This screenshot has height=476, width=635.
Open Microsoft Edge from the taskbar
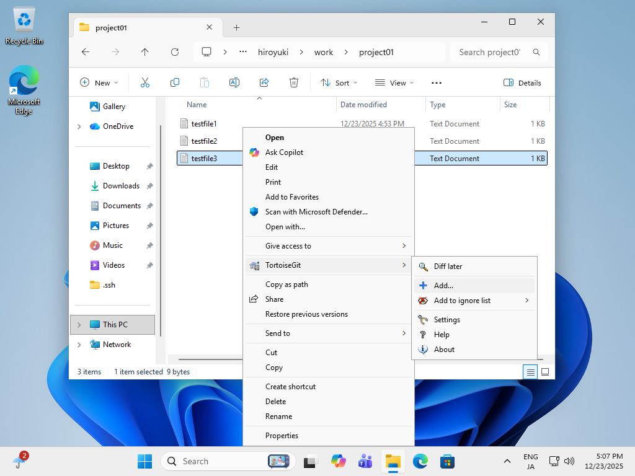point(420,461)
